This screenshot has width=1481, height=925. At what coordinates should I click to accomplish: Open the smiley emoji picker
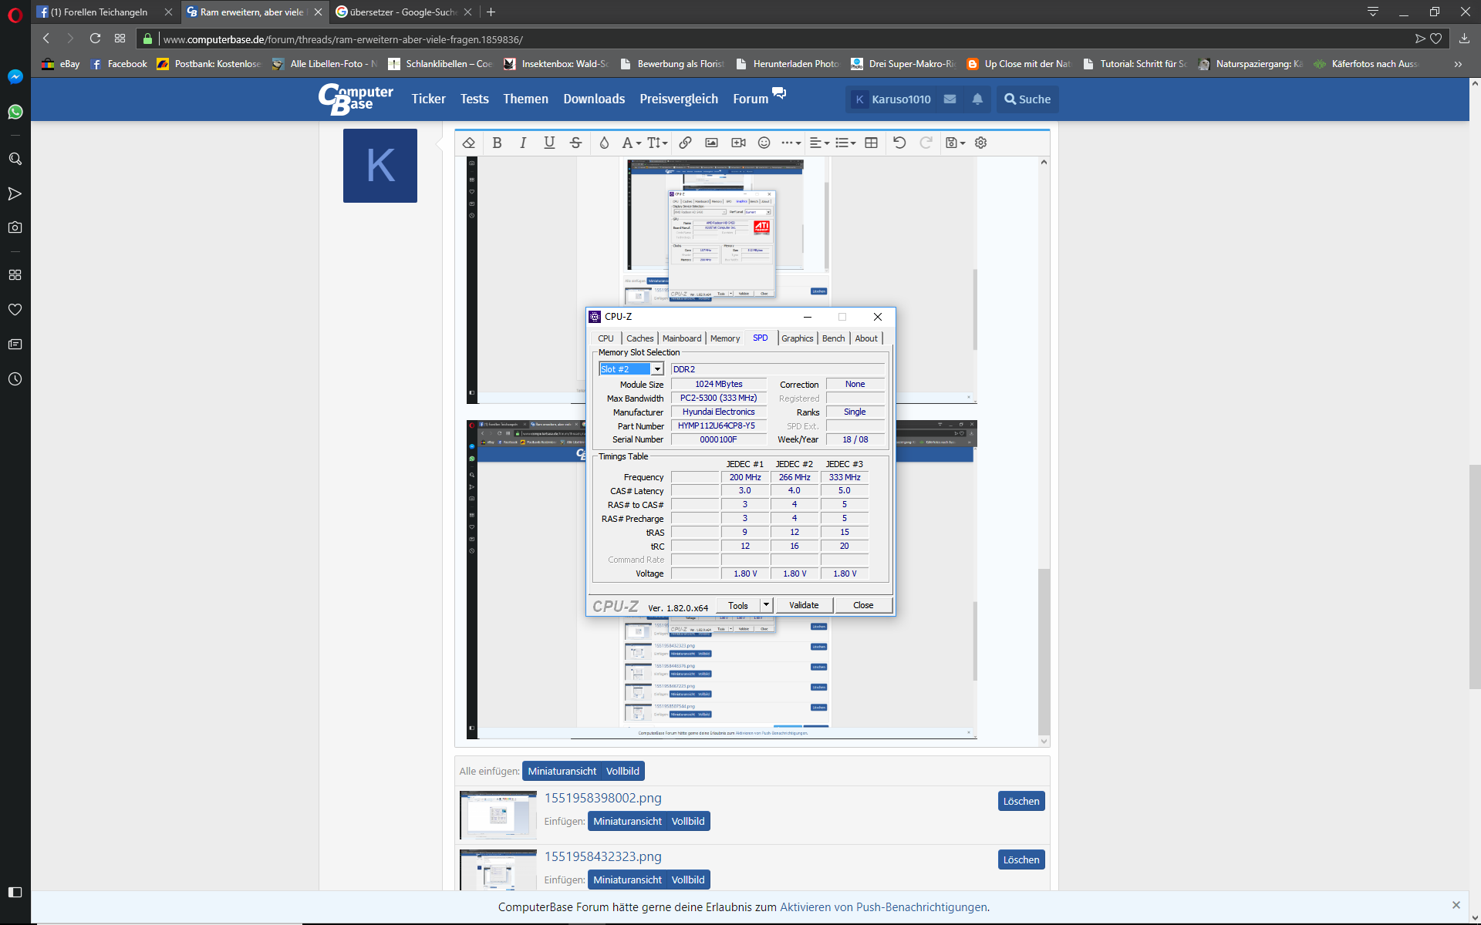click(x=764, y=143)
